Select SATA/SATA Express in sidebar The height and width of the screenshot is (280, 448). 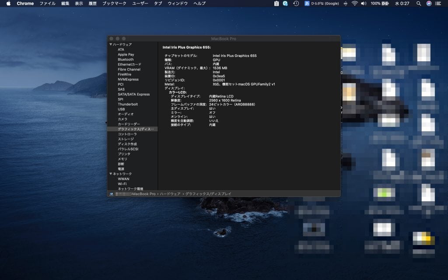(133, 94)
